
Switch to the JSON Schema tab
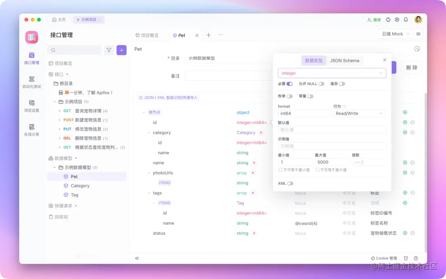345,60
